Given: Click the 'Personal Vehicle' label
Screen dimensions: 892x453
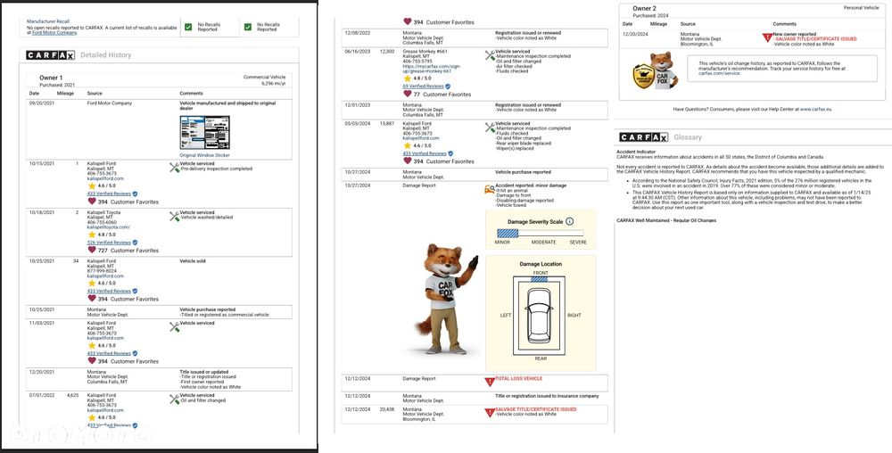Looking at the screenshot, I should tap(862, 8).
